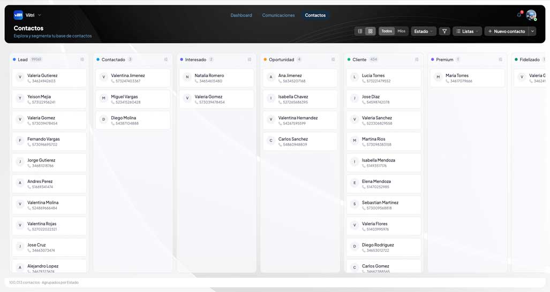Viewport: 550px width, 292px height.
Task: Click Alejandro Lopez name text
Action: tap(43, 266)
